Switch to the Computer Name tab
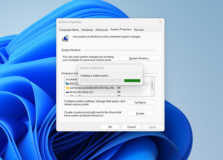 [x=69, y=30]
